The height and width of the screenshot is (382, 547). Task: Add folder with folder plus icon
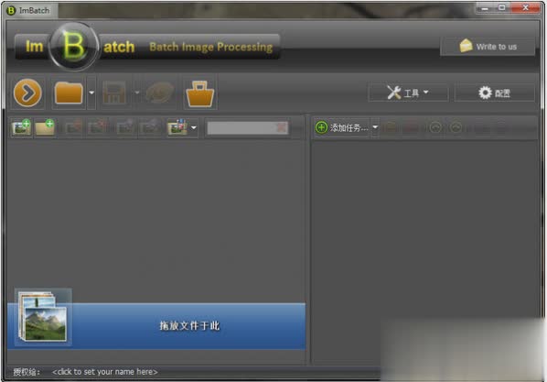[45, 127]
